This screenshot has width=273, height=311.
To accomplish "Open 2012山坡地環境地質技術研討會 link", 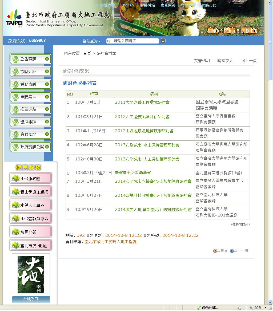I will (x=144, y=131).
